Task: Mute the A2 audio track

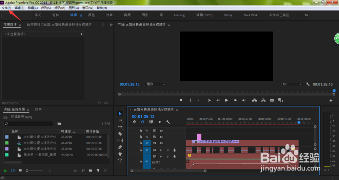Action: coord(161,157)
